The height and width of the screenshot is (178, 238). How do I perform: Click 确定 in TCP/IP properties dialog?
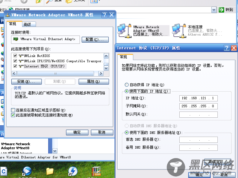199,175
